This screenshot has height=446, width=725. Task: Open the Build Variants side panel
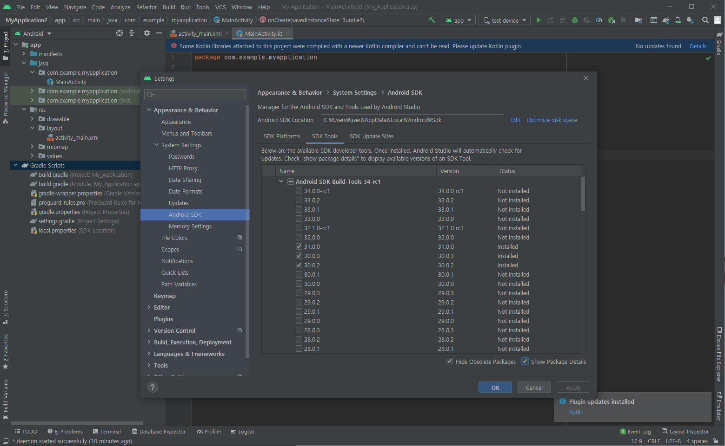point(6,399)
